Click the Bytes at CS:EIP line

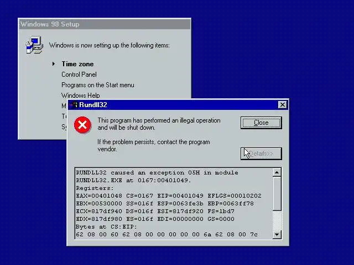[106, 227]
